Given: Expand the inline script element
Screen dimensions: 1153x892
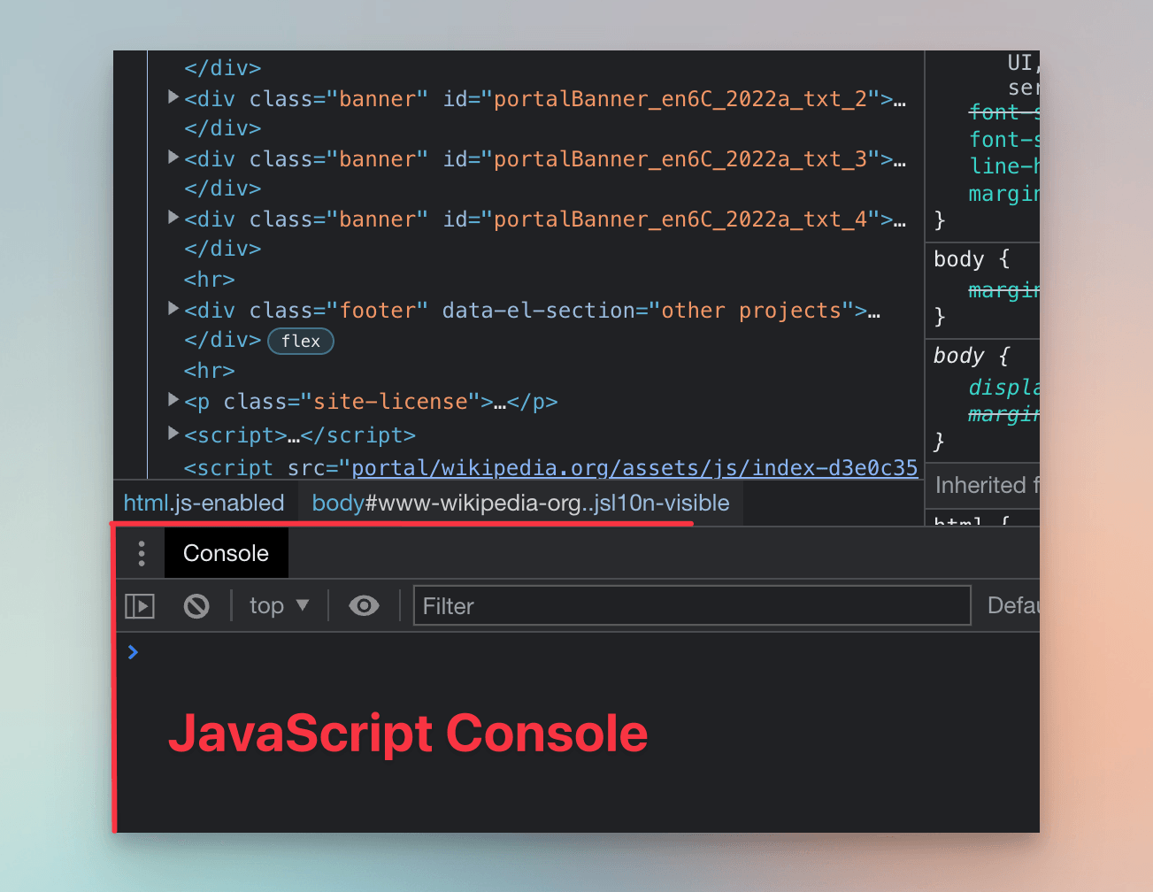Looking at the screenshot, I should (173, 433).
